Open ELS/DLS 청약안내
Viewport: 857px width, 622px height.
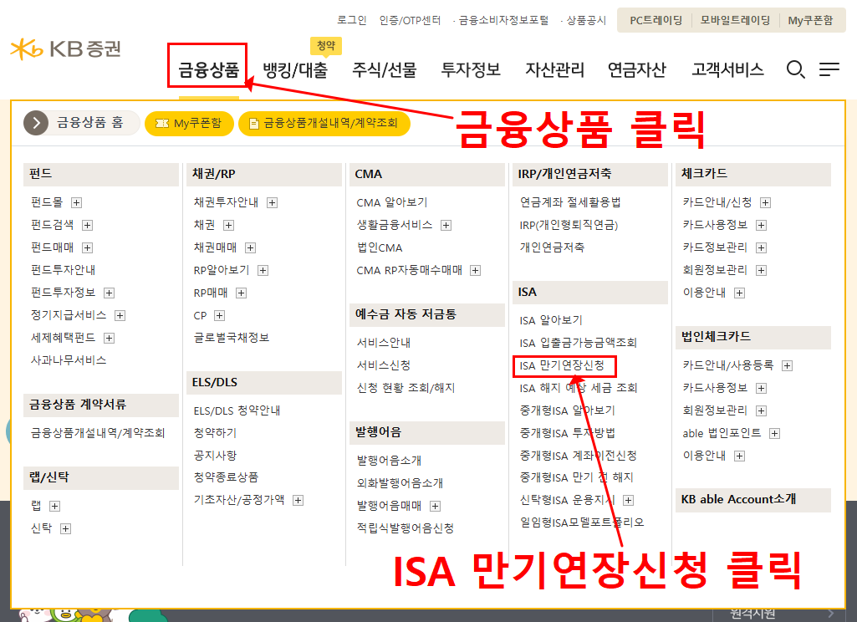[x=237, y=410]
